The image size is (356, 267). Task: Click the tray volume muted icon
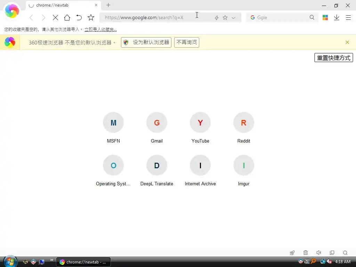click(x=330, y=261)
